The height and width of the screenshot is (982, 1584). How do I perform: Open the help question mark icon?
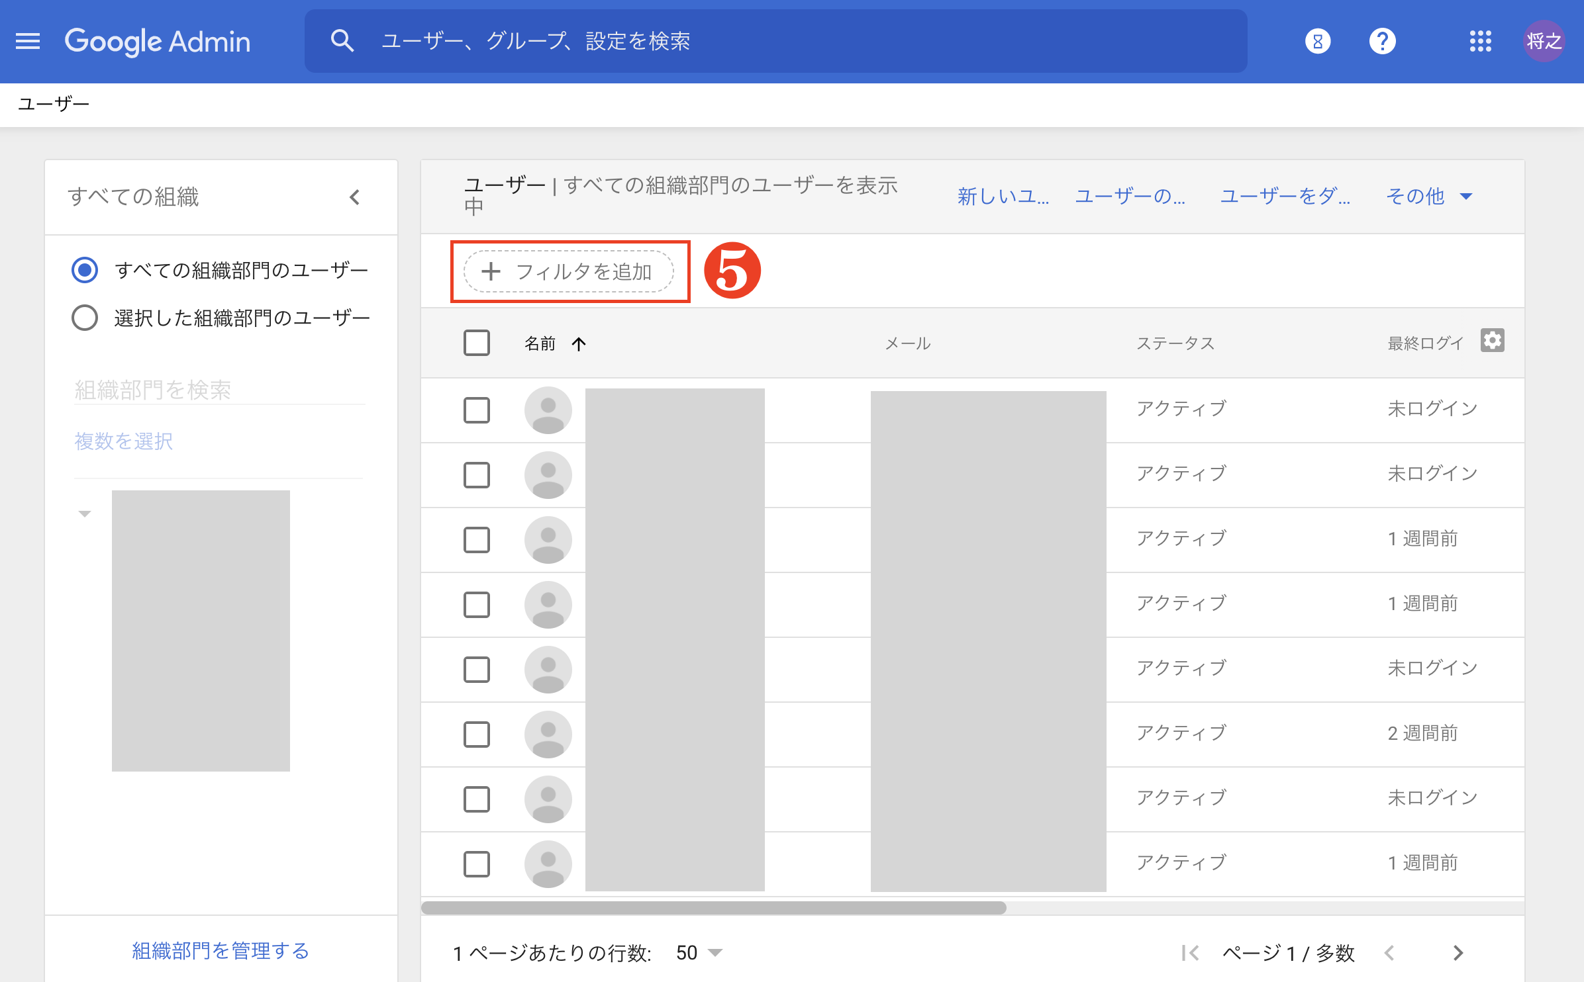point(1382,41)
